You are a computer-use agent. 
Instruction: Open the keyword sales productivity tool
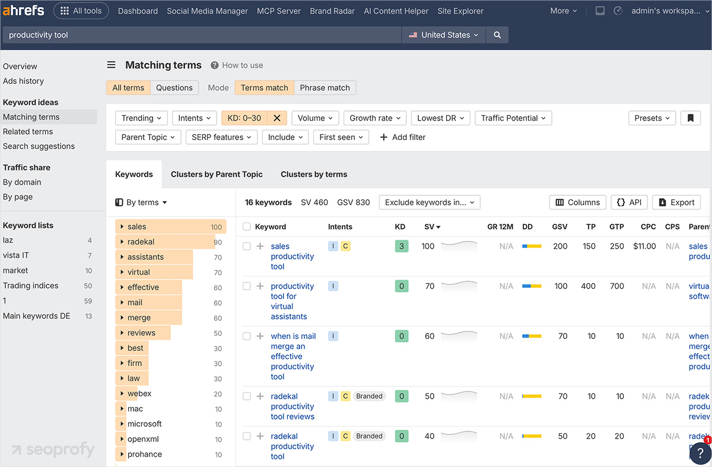point(292,256)
